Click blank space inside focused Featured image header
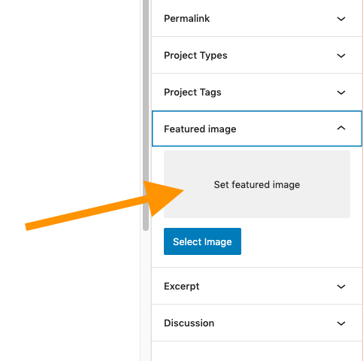The image size is (363, 361). tap(286, 129)
